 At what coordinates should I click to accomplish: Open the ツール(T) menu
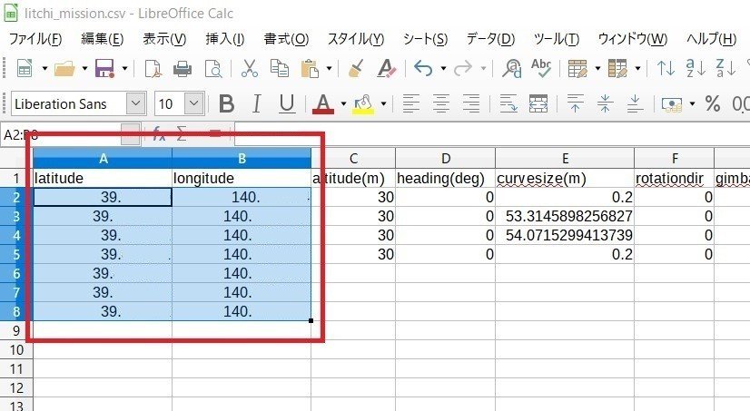point(557,39)
